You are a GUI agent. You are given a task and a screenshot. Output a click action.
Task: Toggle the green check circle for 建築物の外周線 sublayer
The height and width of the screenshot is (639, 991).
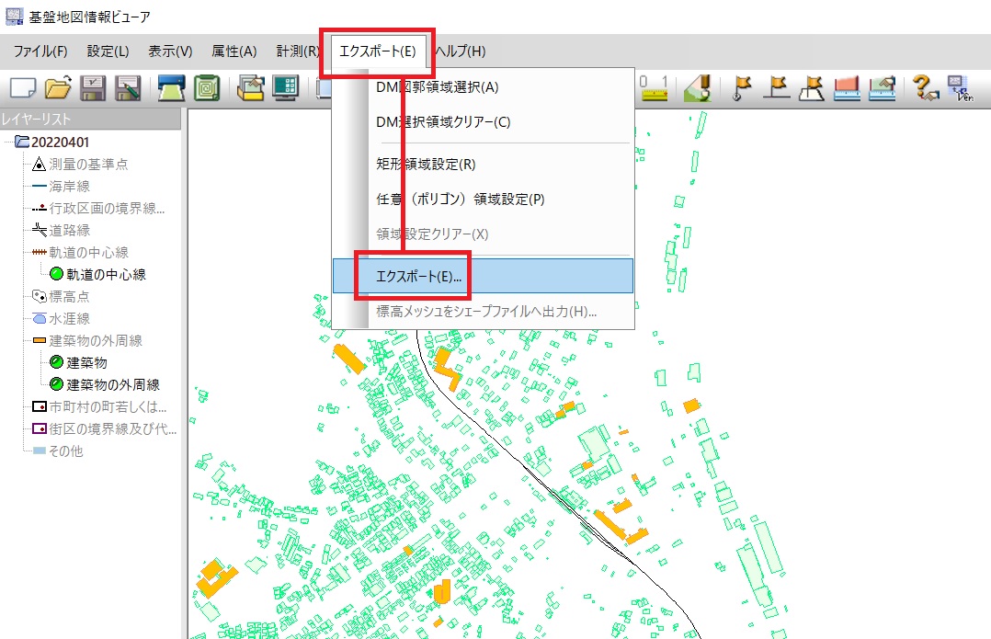pos(56,384)
